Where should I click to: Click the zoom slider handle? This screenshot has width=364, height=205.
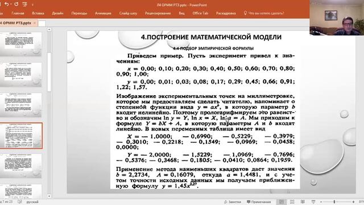click(x=334, y=202)
